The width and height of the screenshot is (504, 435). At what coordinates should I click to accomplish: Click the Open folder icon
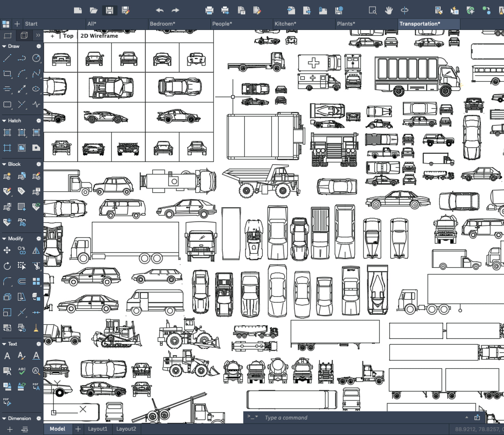[93, 10]
